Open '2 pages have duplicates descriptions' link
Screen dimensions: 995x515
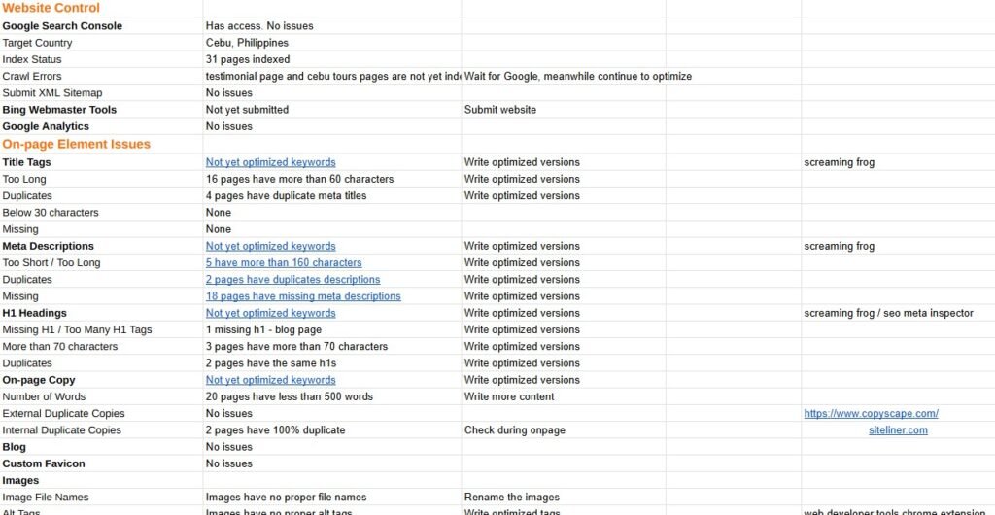(x=292, y=280)
